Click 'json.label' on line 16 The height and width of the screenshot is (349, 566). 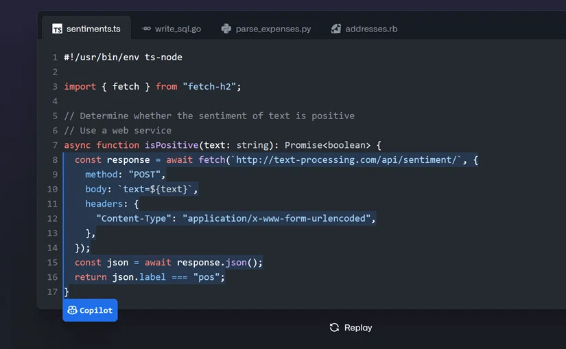pos(139,277)
